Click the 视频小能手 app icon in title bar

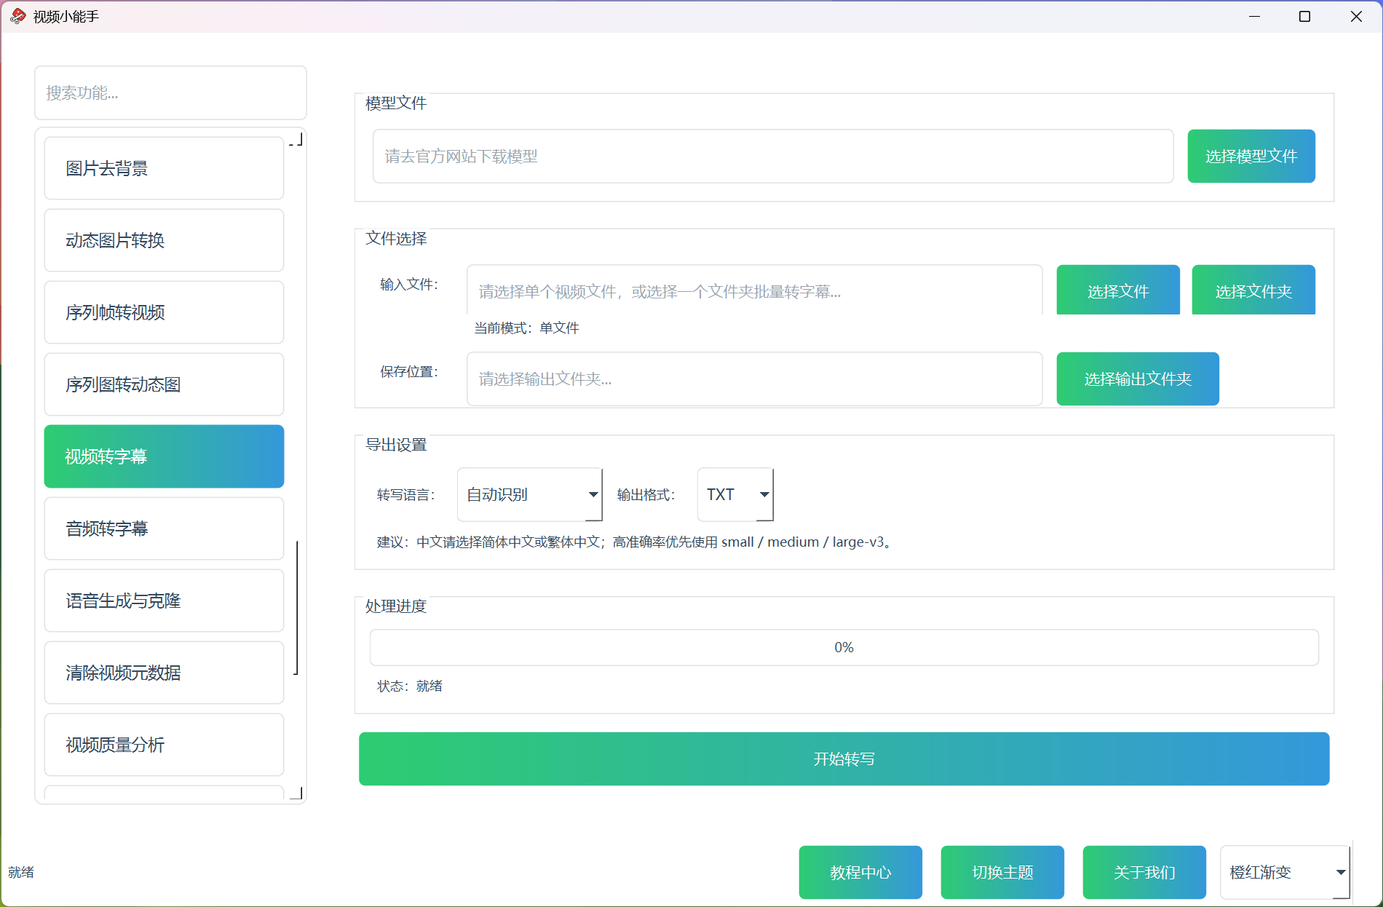tap(18, 16)
